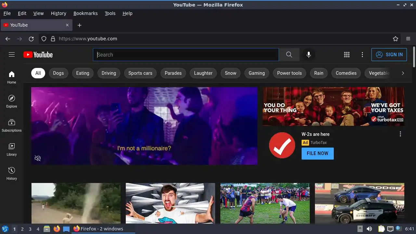
Task: Open the Bookmarks menu
Action: pos(85,13)
